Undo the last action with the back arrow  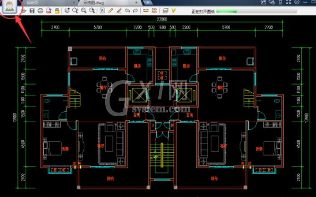[127, 11]
